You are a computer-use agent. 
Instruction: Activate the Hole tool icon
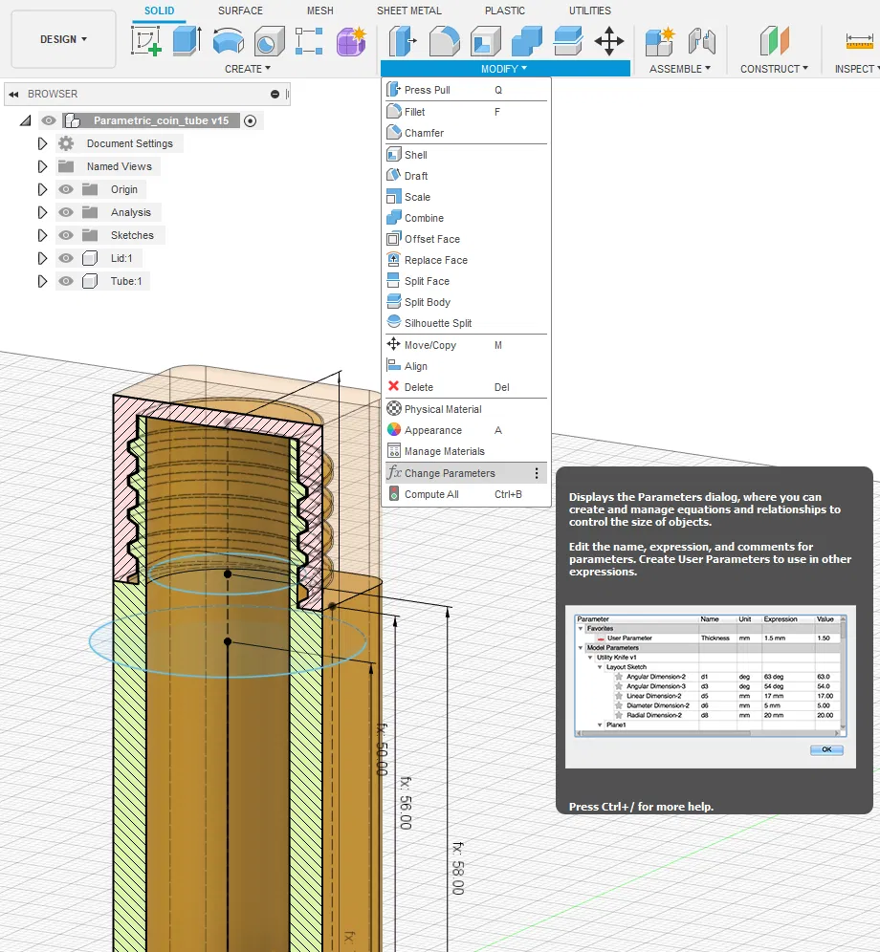[269, 41]
